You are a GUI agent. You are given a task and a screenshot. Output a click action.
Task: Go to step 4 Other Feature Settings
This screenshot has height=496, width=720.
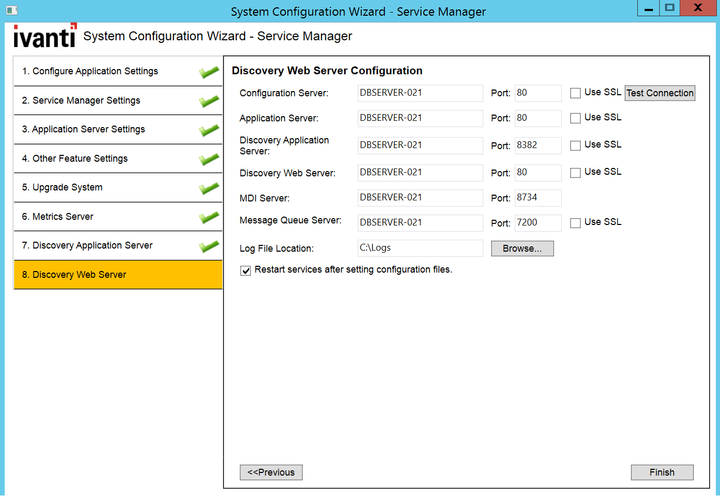click(x=80, y=159)
